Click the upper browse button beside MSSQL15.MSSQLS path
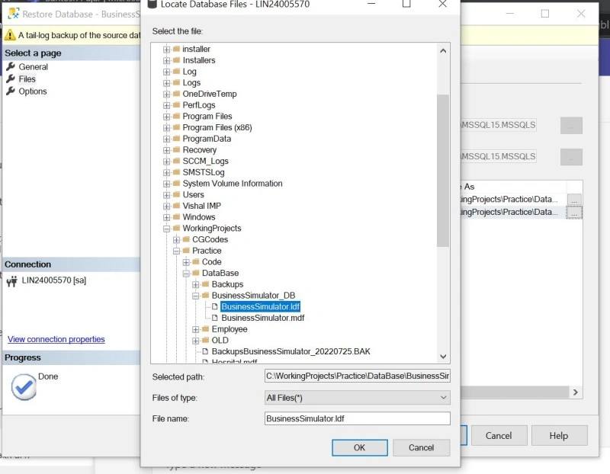The image size is (610, 474). pyautogui.click(x=571, y=126)
